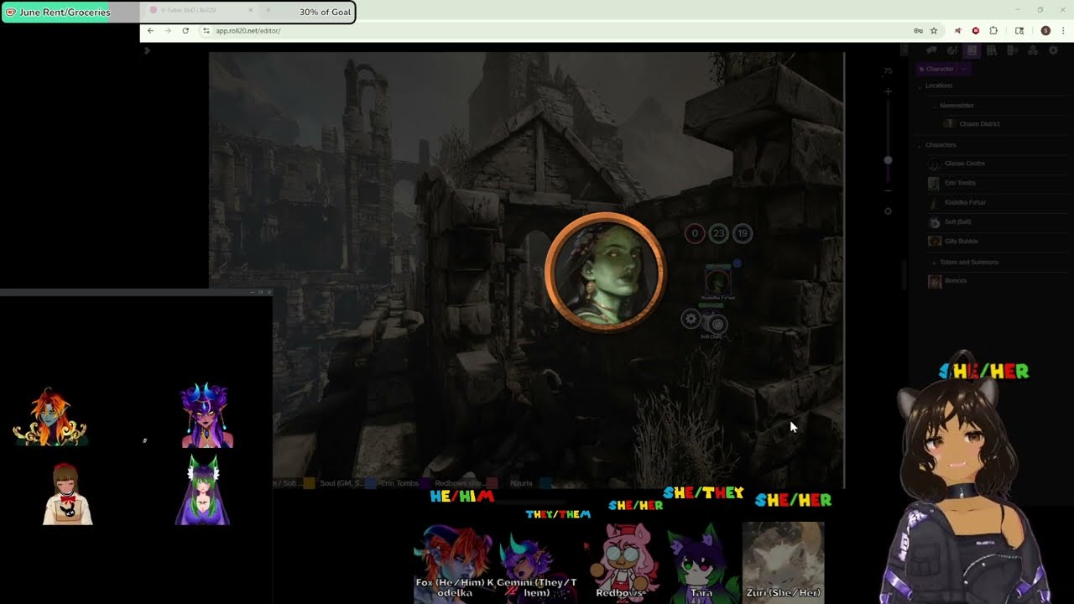
Task: Click the fit-map-to-screen icon below zoom
Action: click(888, 211)
